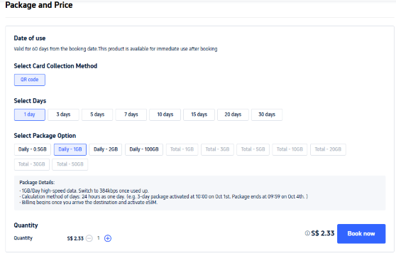Image resolution: width=396 pixels, height=256 pixels.
Task: Click the disabled Total - 3GB option
Action: tap(217, 149)
